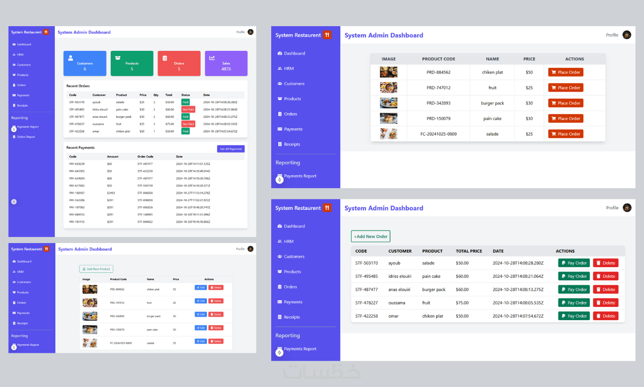Click Dashboard icon in orders list screen sidebar
This screenshot has height=387, width=644.
(x=280, y=226)
